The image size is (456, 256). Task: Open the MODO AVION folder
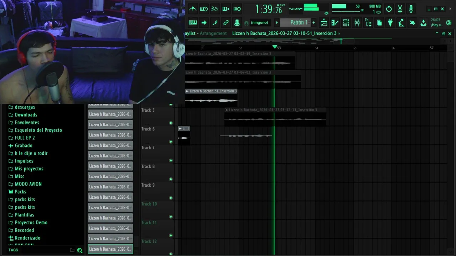click(28, 184)
